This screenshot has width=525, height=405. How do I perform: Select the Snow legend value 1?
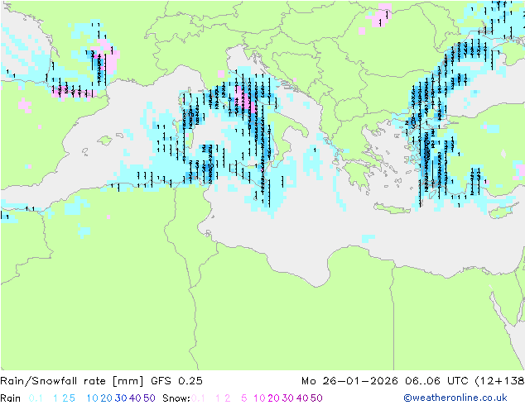pyautogui.click(x=218, y=398)
